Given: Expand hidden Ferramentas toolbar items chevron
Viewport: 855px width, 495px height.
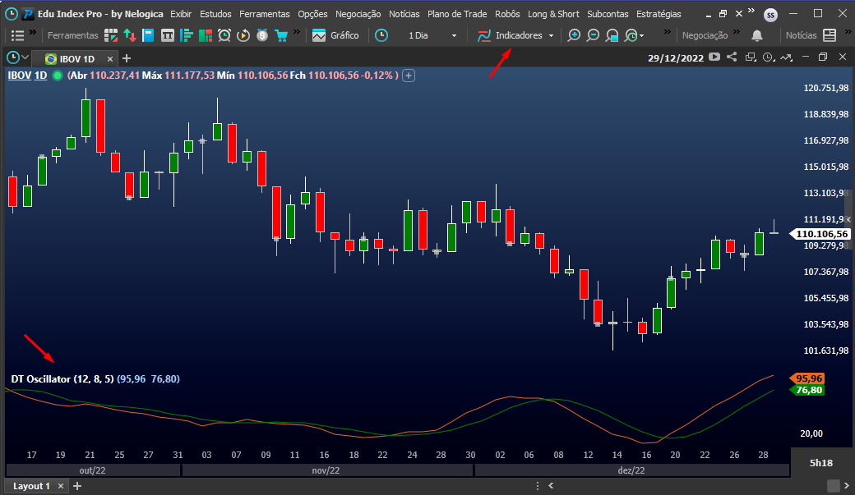Looking at the screenshot, I should 297,33.
